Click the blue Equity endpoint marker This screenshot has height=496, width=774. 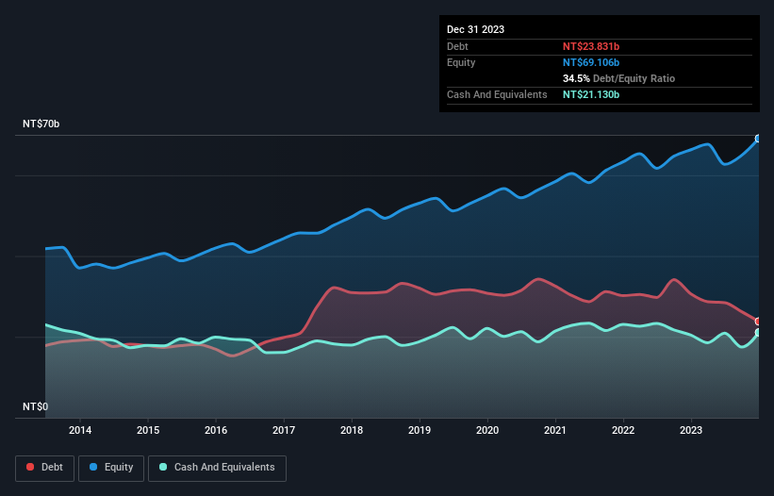759,139
